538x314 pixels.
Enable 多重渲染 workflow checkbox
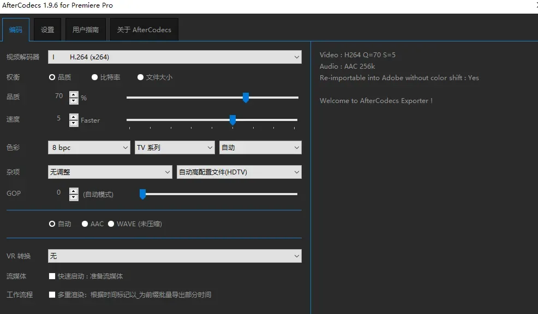point(52,294)
